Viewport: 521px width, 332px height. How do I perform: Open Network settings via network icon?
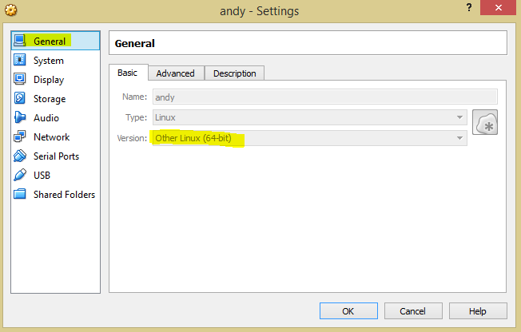pyautogui.click(x=20, y=136)
